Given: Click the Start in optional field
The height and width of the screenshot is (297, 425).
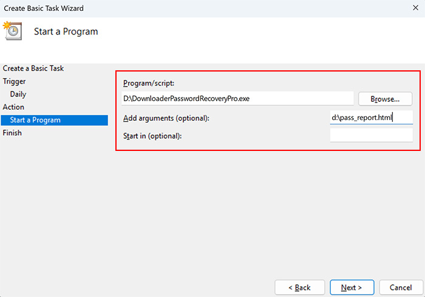Looking at the screenshot, I should (372, 135).
